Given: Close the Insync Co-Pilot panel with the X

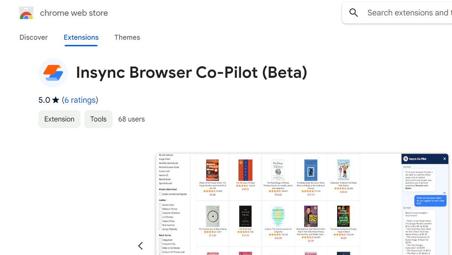Looking at the screenshot, I should (444, 159).
